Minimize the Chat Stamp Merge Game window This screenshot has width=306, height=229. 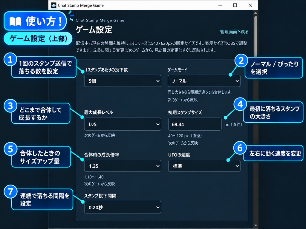point(220,5)
